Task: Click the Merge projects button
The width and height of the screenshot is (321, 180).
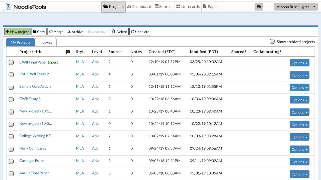Action: (56, 32)
